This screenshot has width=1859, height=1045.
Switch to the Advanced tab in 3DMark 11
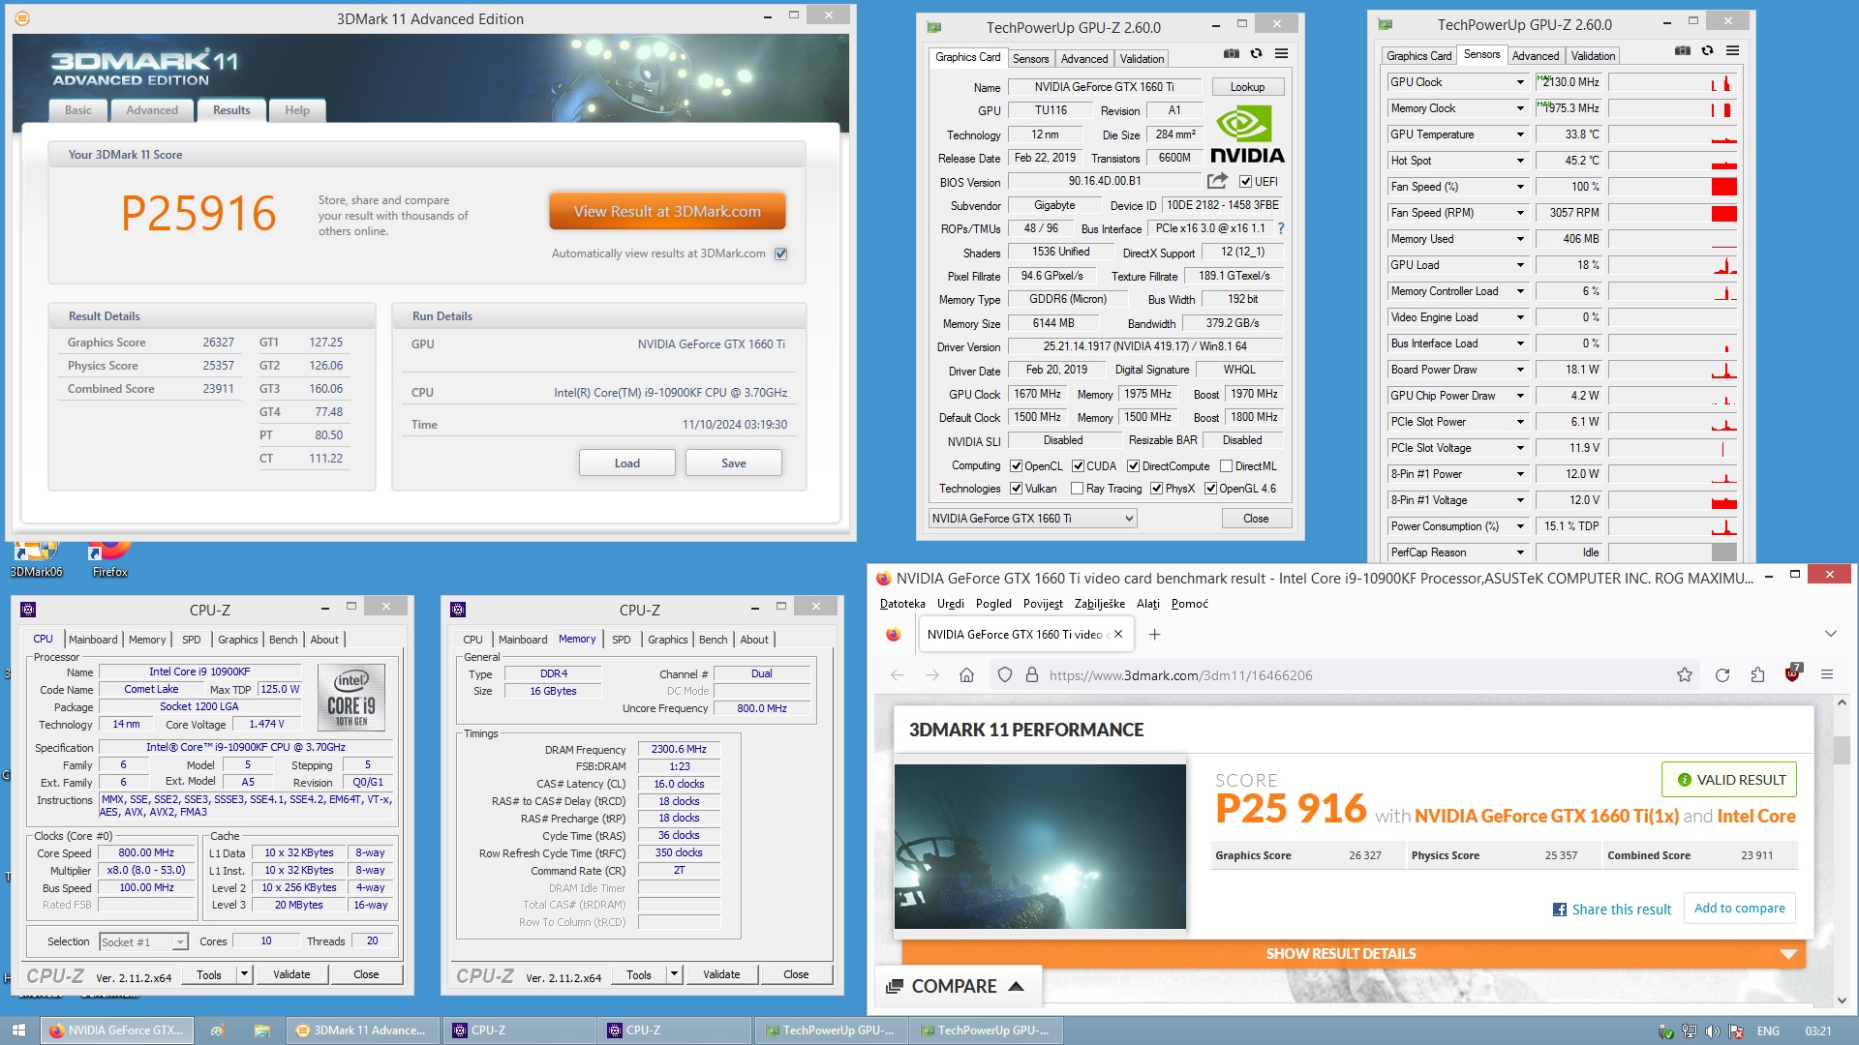(x=152, y=110)
